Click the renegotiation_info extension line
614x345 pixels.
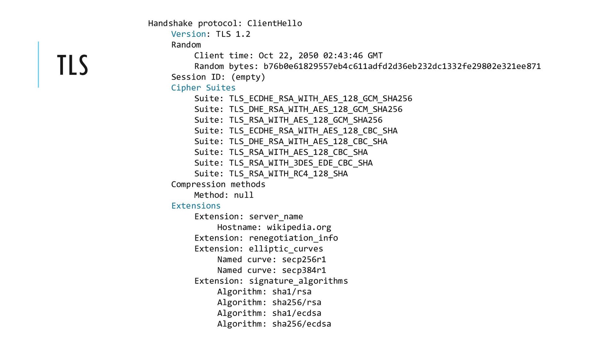(266, 238)
